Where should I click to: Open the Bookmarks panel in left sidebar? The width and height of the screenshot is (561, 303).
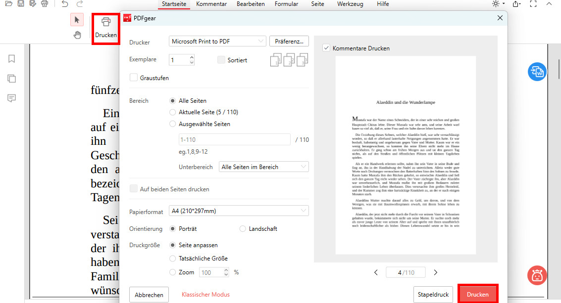point(11,58)
